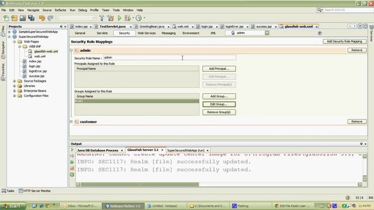The height and width of the screenshot is (210, 374).
Task: Switch to the XML tab
Action: pyautogui.click(x=213, y=33)
